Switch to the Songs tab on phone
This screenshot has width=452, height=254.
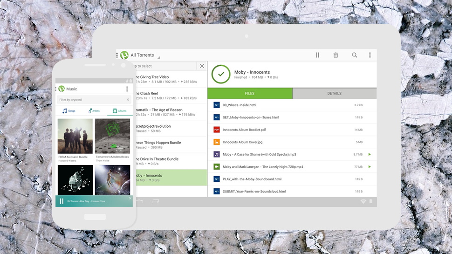[x=68, y=111]
